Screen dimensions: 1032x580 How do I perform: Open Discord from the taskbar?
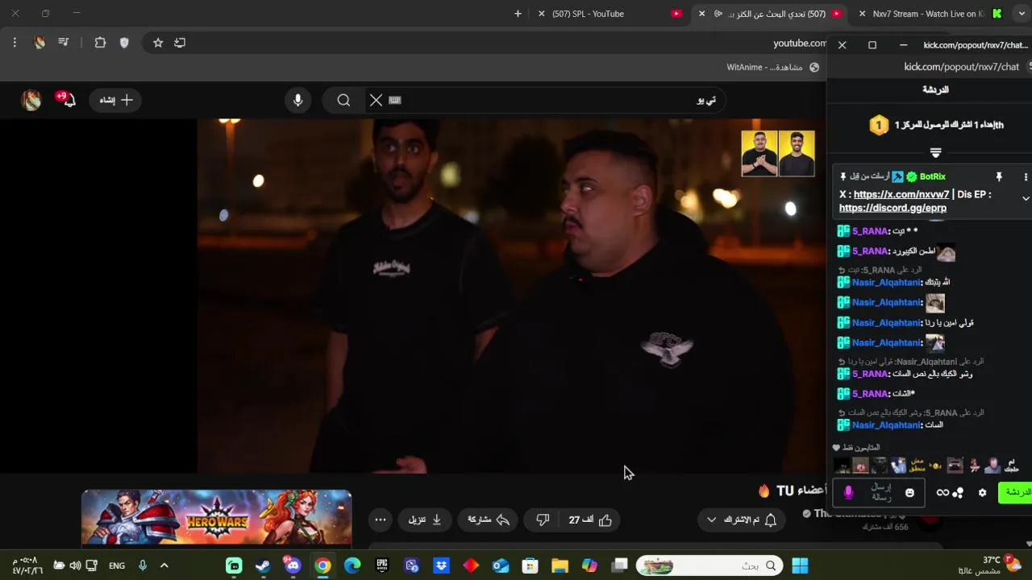pyautogui.click(x=293, y=565)
